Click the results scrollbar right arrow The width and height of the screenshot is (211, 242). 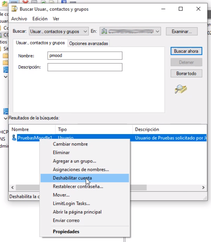tap(203, 188)
